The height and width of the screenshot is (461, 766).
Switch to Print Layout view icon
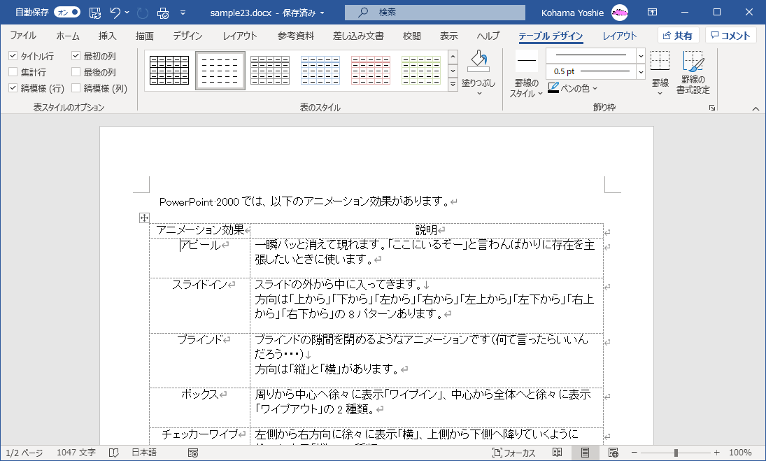pos(585,453)
